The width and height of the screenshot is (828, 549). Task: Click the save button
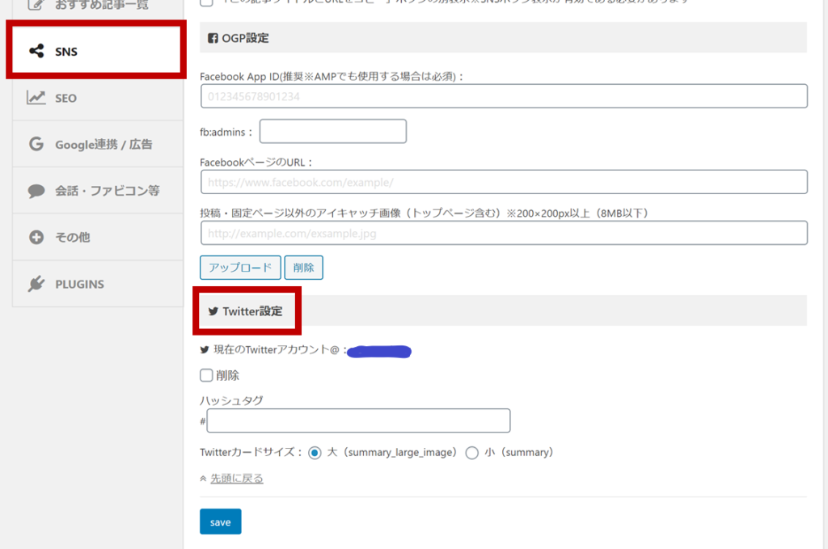coord(220,522)
